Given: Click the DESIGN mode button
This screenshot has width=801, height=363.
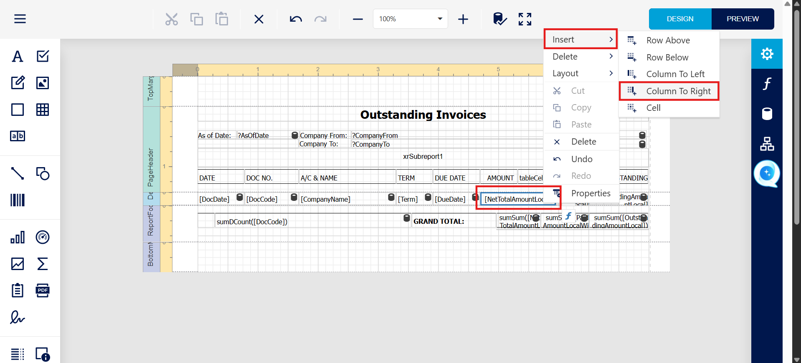Looking at the screenshot, I should tap(680, 19).
